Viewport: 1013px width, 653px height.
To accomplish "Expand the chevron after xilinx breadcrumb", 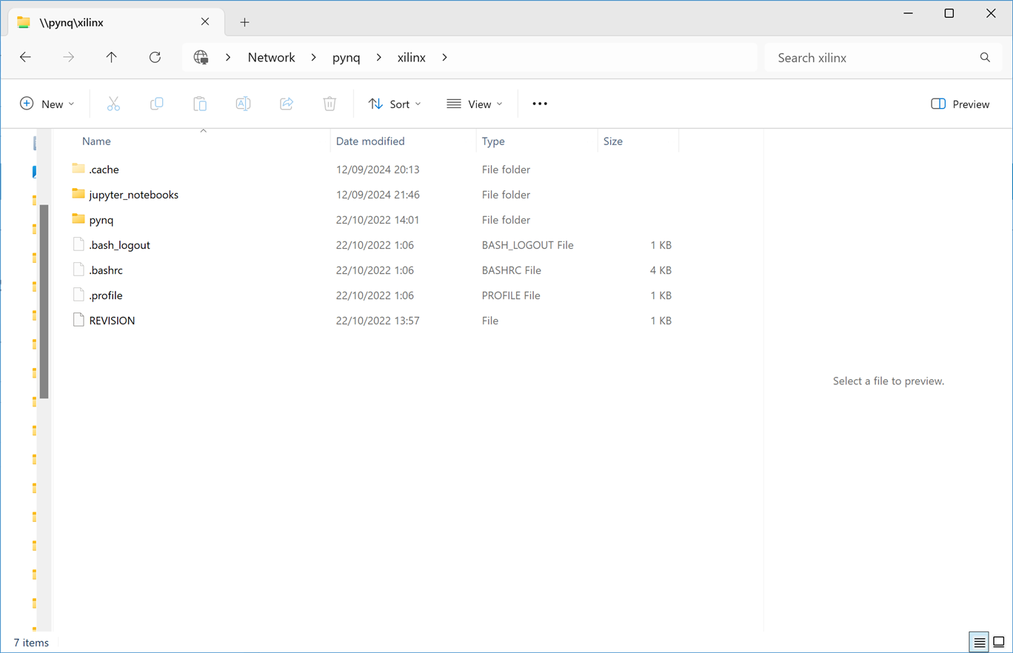I will [x=445, y=58].
